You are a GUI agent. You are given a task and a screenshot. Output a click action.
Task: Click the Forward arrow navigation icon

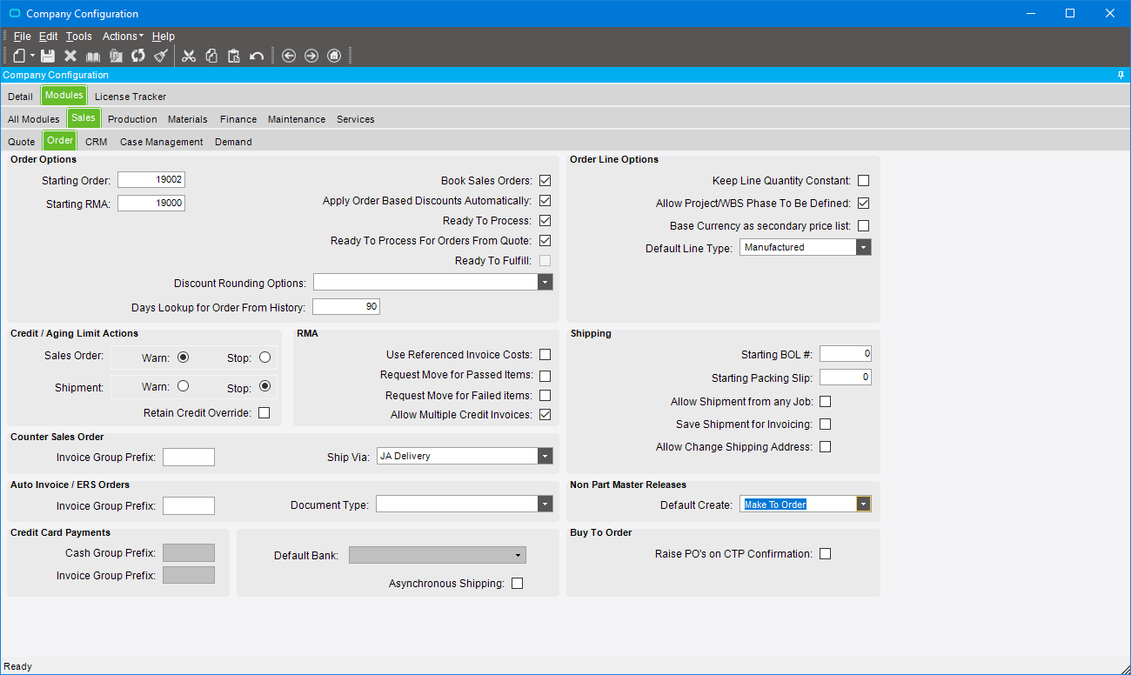point(311,56)
